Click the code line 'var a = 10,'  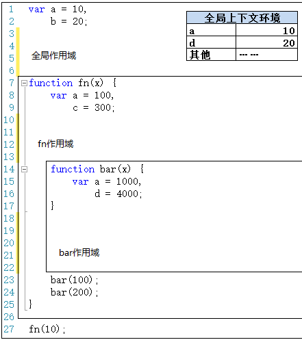[58, 10]
